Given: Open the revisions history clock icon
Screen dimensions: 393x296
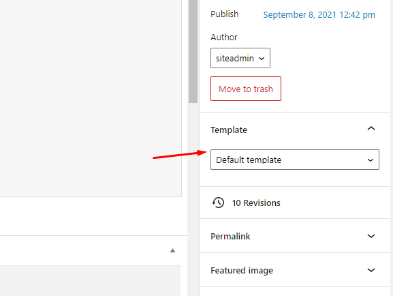Looking at the screenshot, I should (219, 203).
